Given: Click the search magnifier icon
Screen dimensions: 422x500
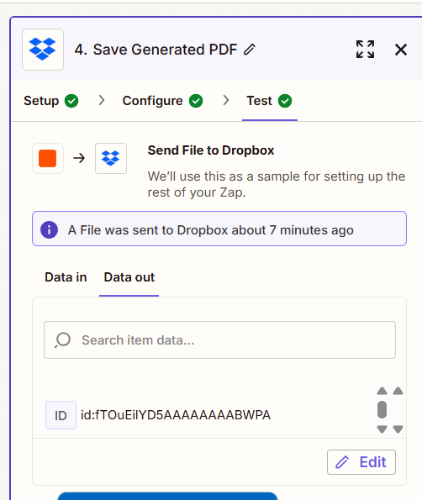Looking at the screenshot, I should 62,340.
